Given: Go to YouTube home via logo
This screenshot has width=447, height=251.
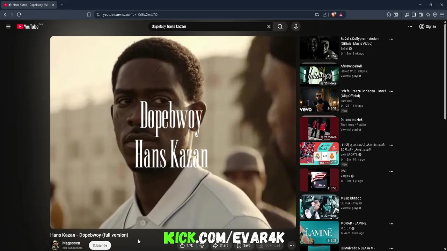Looking at the screenshot, I should pos(28,26).
